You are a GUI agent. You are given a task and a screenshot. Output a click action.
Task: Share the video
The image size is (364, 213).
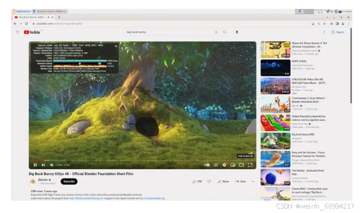(x=223, y=182)
